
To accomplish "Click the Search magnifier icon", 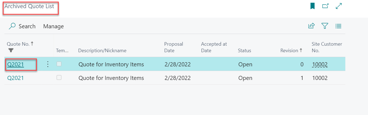I will point(12,26).
